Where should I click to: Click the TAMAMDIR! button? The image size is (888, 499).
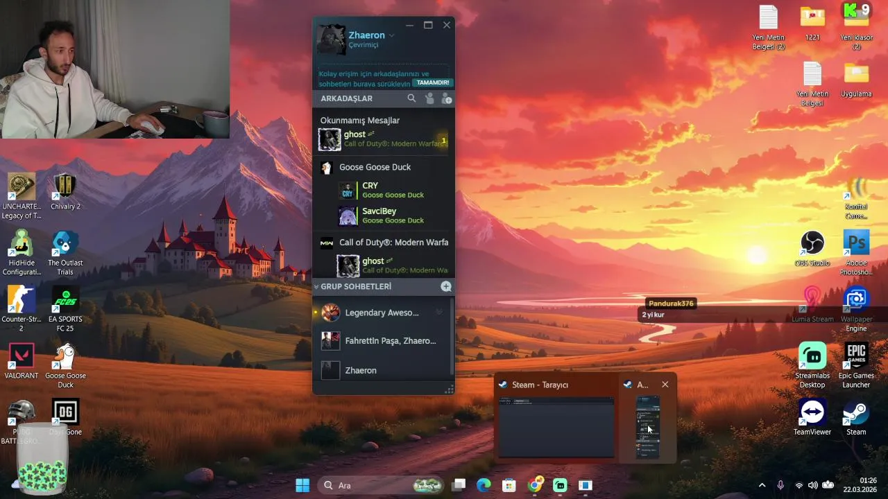click(x=433, y=82)
